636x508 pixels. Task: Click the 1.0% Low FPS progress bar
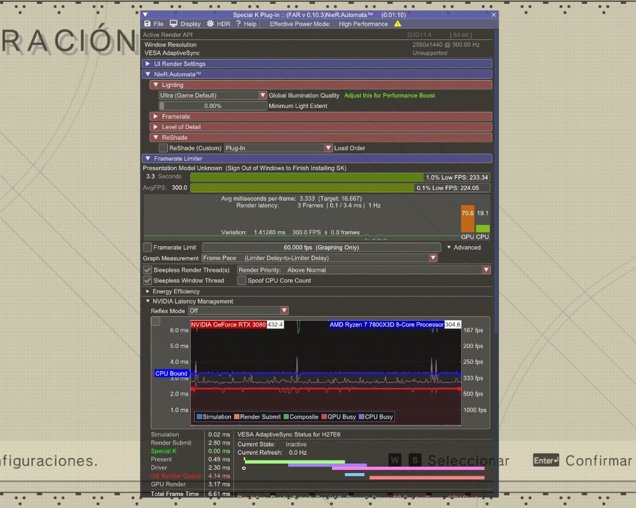tap(340, 177)
